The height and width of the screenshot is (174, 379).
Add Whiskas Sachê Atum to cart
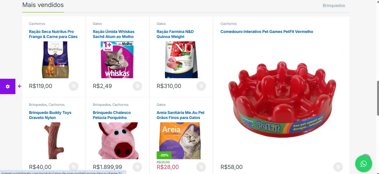[x=137, y=86]
